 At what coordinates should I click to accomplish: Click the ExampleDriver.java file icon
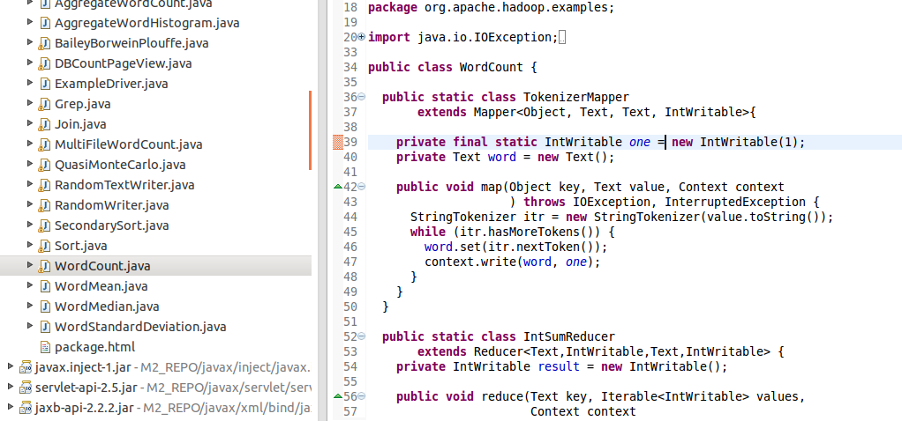44,84
